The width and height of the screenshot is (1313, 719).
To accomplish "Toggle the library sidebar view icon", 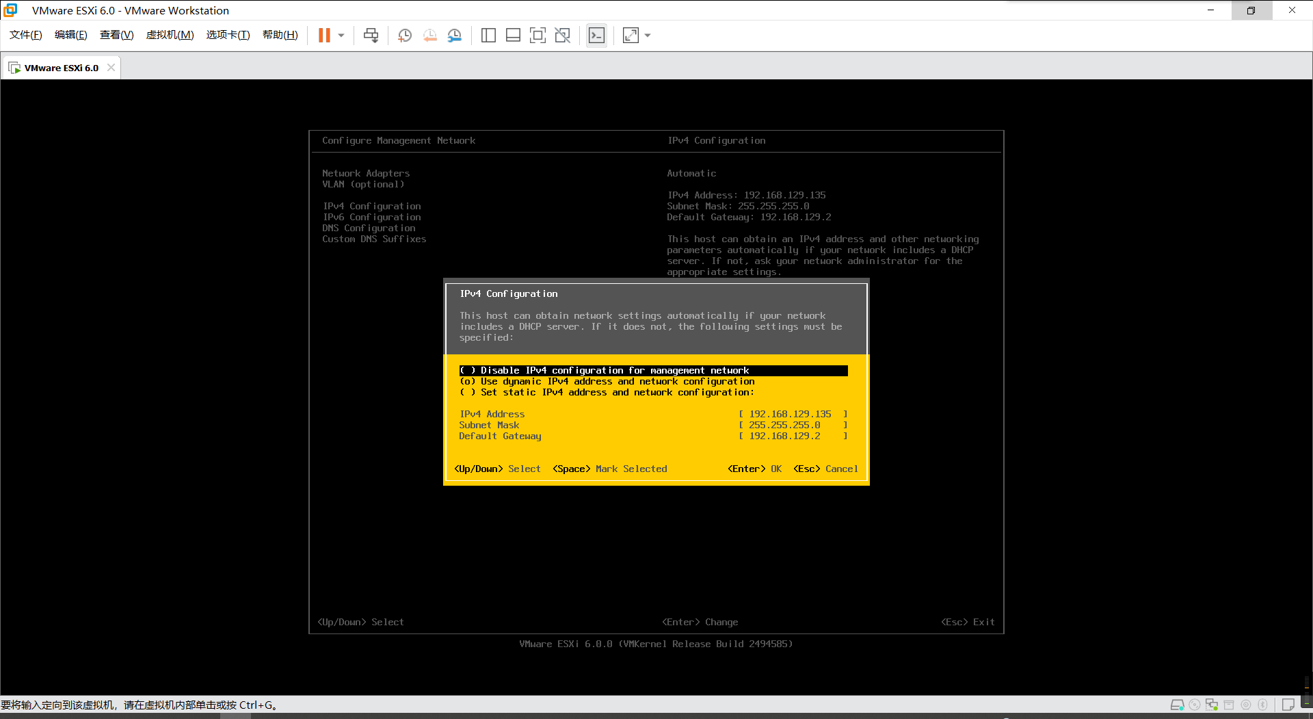I will [488, 35].
